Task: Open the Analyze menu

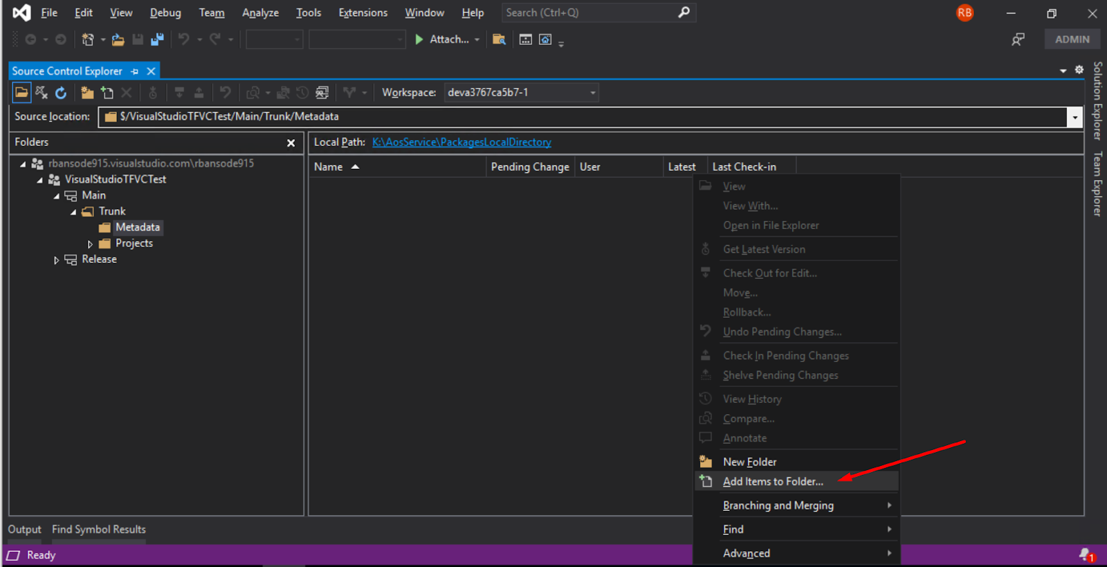Action: point(260,12)
